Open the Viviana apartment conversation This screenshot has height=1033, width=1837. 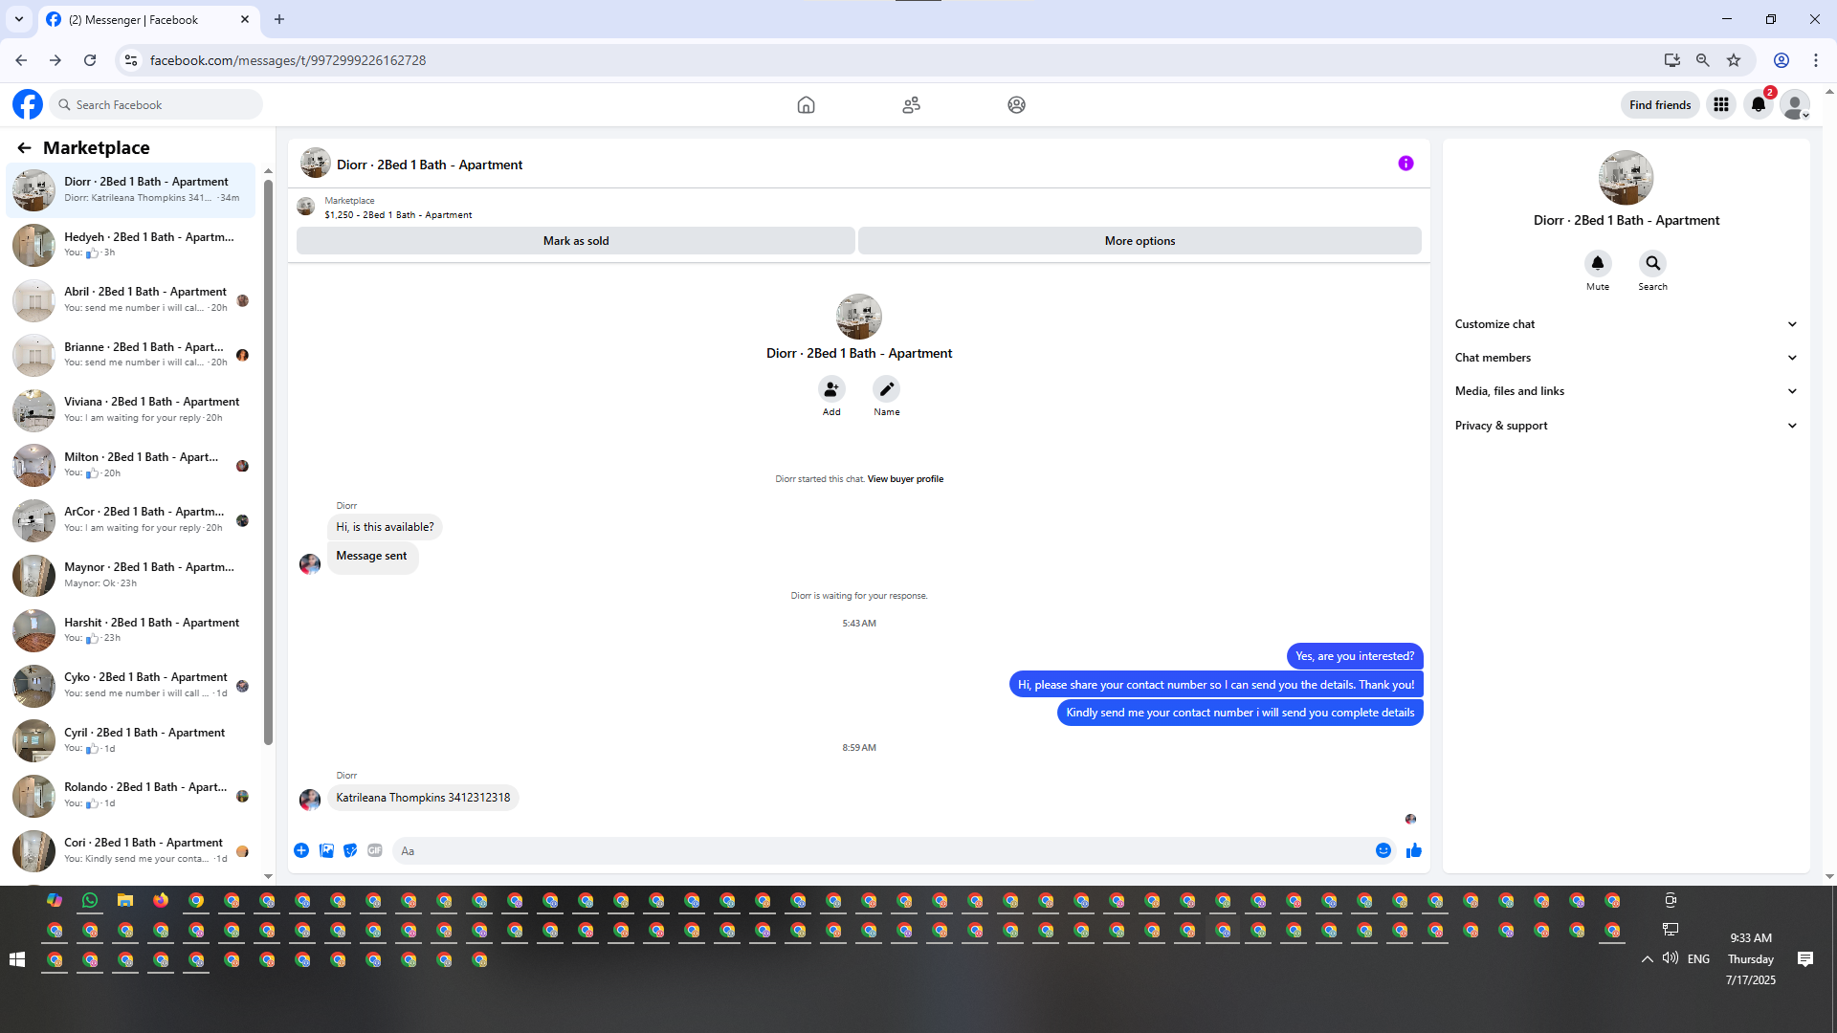tap(132, 410)
